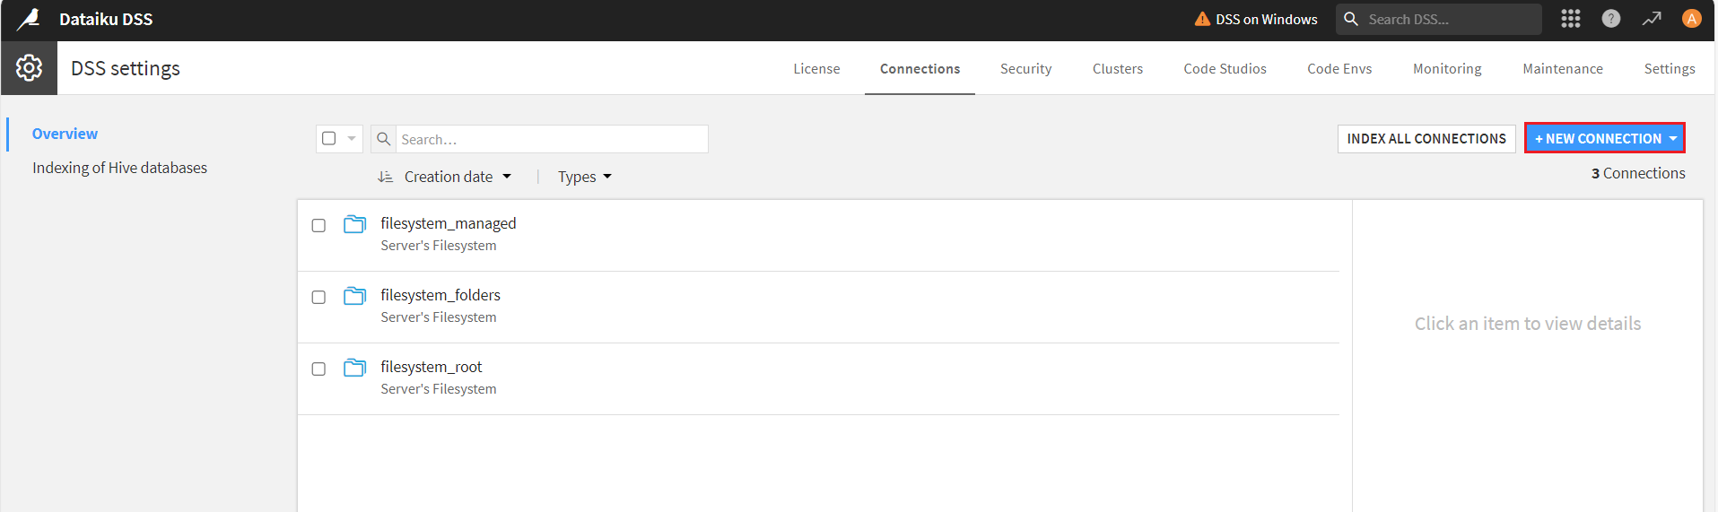Open Indexing of Hive databases
This screenshot has width=1718, height=512.
tap(119, 168)
